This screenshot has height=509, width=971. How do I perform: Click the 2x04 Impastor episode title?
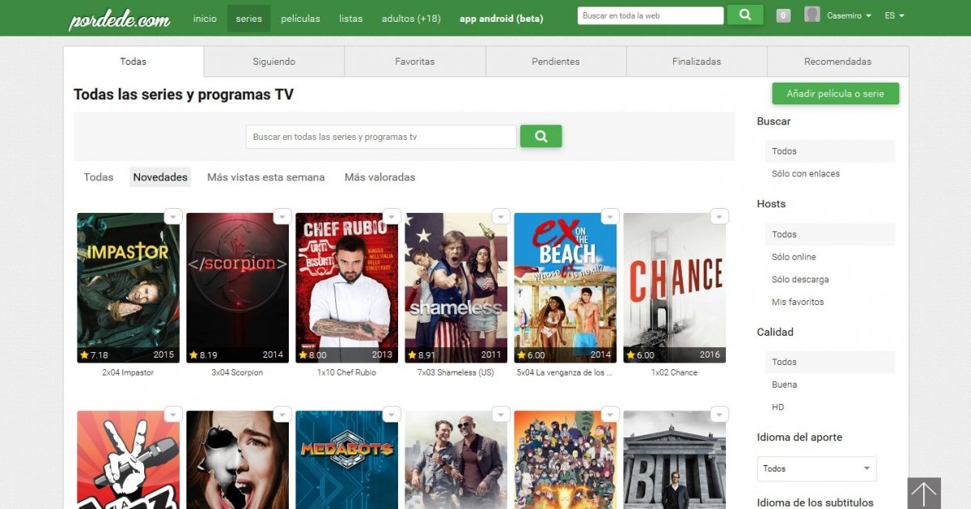coord(128,373)
